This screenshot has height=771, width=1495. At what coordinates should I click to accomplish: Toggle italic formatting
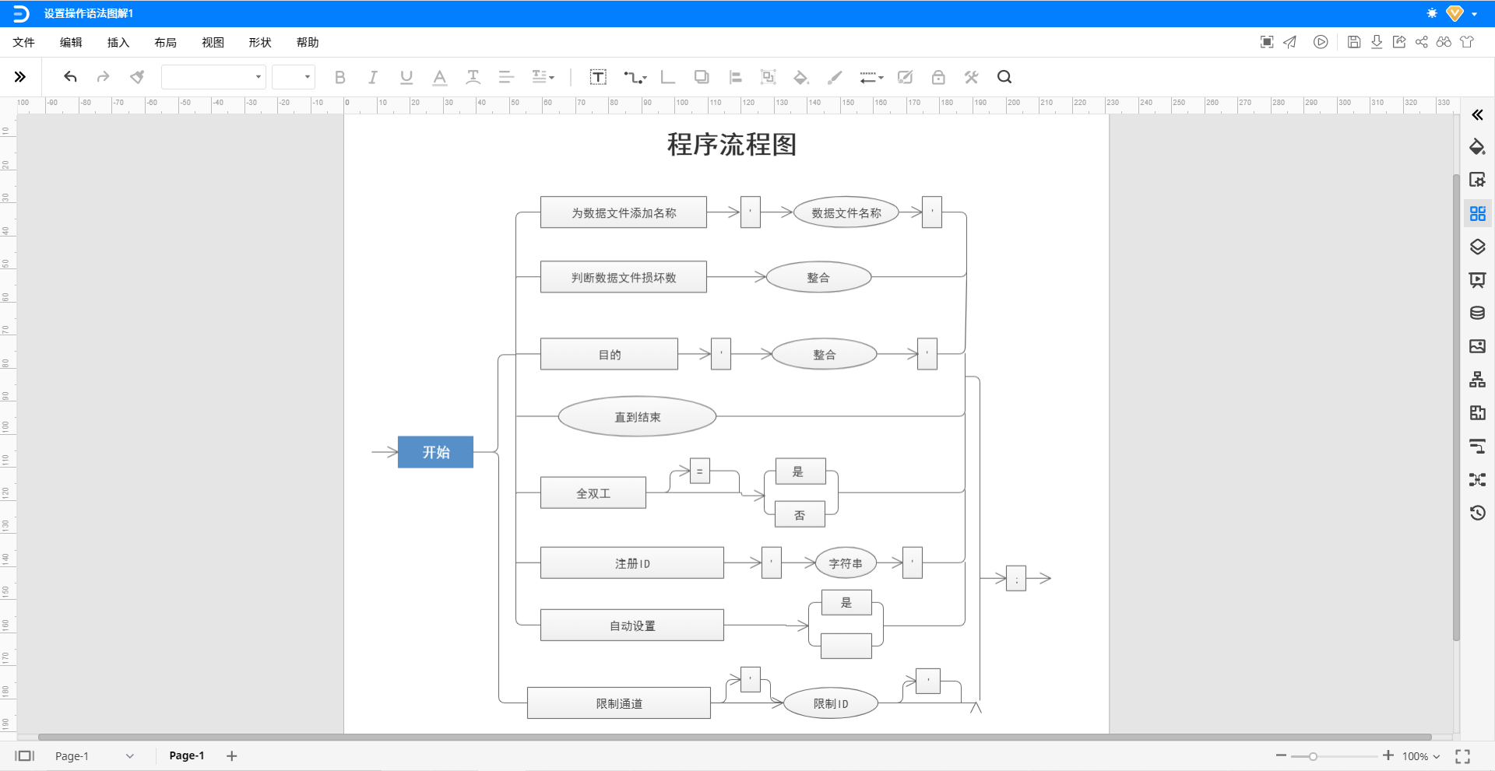click(x=372, y=77)
